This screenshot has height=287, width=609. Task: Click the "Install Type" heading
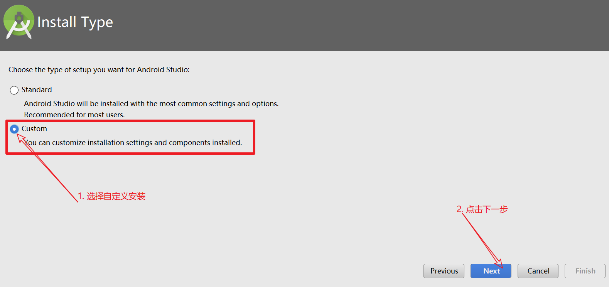click(75, 22)
